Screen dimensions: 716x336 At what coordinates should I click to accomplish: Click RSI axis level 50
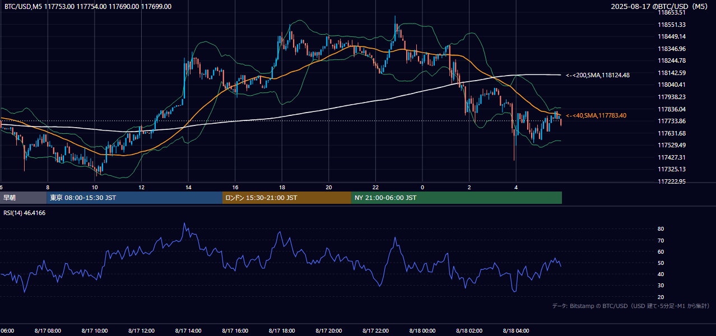point(661,263)
